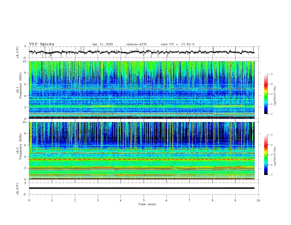Click the time axis tick label '5'
291x225 pixels.
pos(144,200)
